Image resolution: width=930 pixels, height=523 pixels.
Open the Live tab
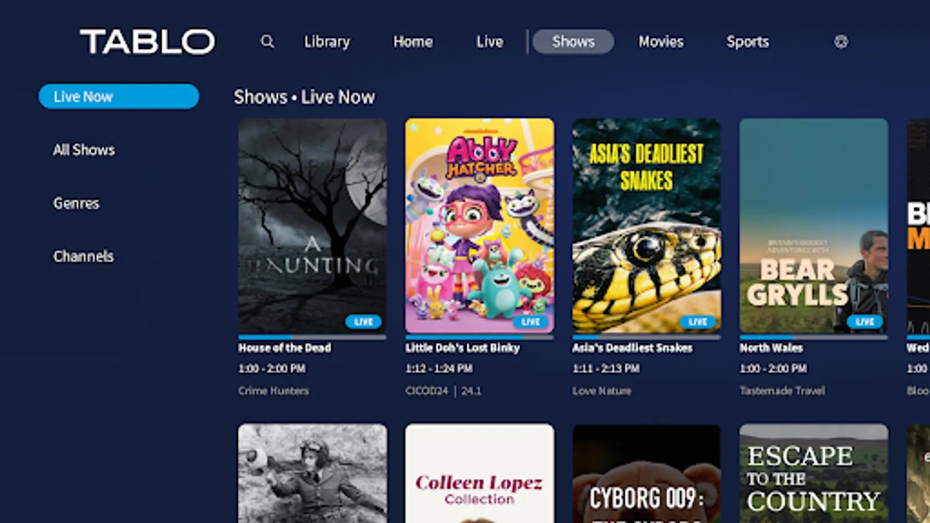tap(490, 42)
